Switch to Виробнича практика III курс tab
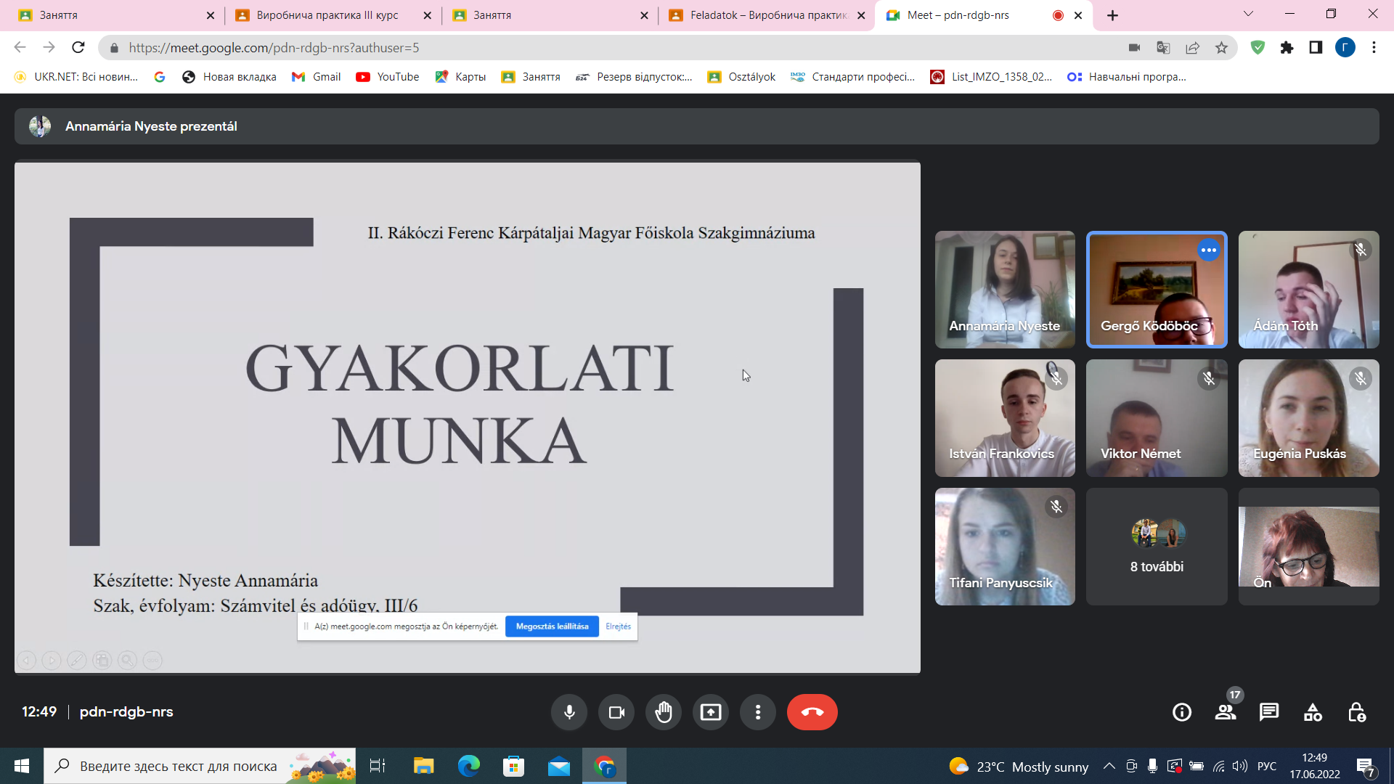Image resolution: width=1394 pixels, height=784 pixels. [x=327, y=15]
